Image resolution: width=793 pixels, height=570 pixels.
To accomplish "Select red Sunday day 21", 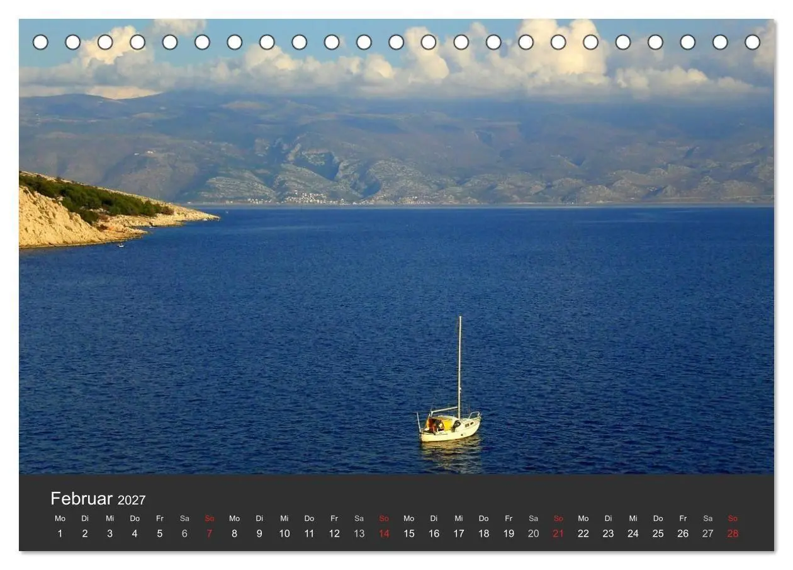I will (558, 533).
